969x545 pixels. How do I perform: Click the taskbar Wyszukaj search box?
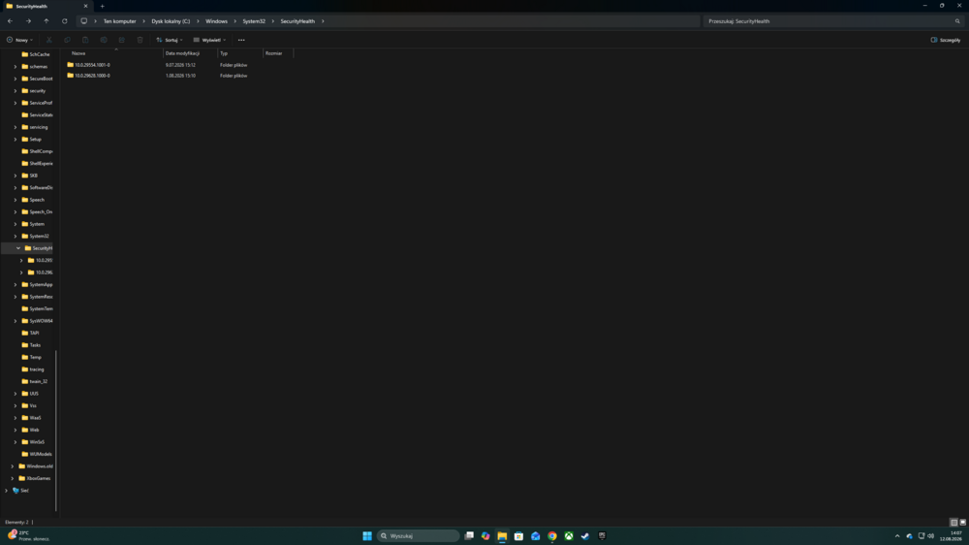(419, 535)
